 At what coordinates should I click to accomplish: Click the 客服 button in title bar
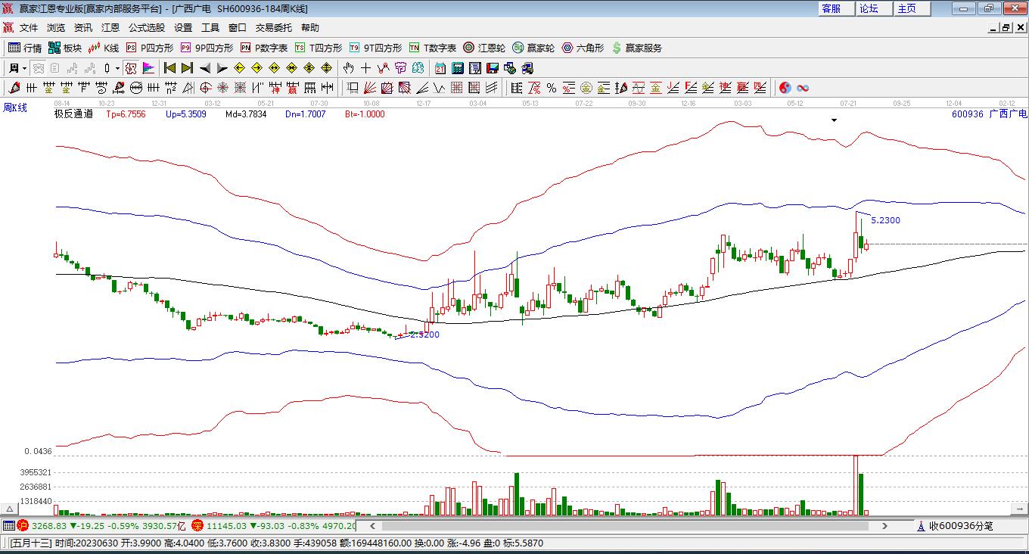[x=838, y=8]
